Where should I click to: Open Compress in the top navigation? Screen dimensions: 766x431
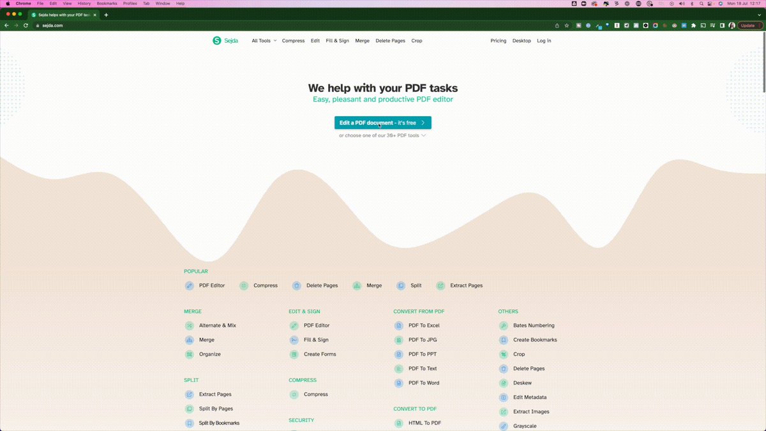click(294, 41)
